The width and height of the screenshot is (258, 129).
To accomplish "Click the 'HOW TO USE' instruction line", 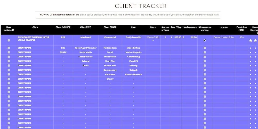I will click(x=129, y=15).
